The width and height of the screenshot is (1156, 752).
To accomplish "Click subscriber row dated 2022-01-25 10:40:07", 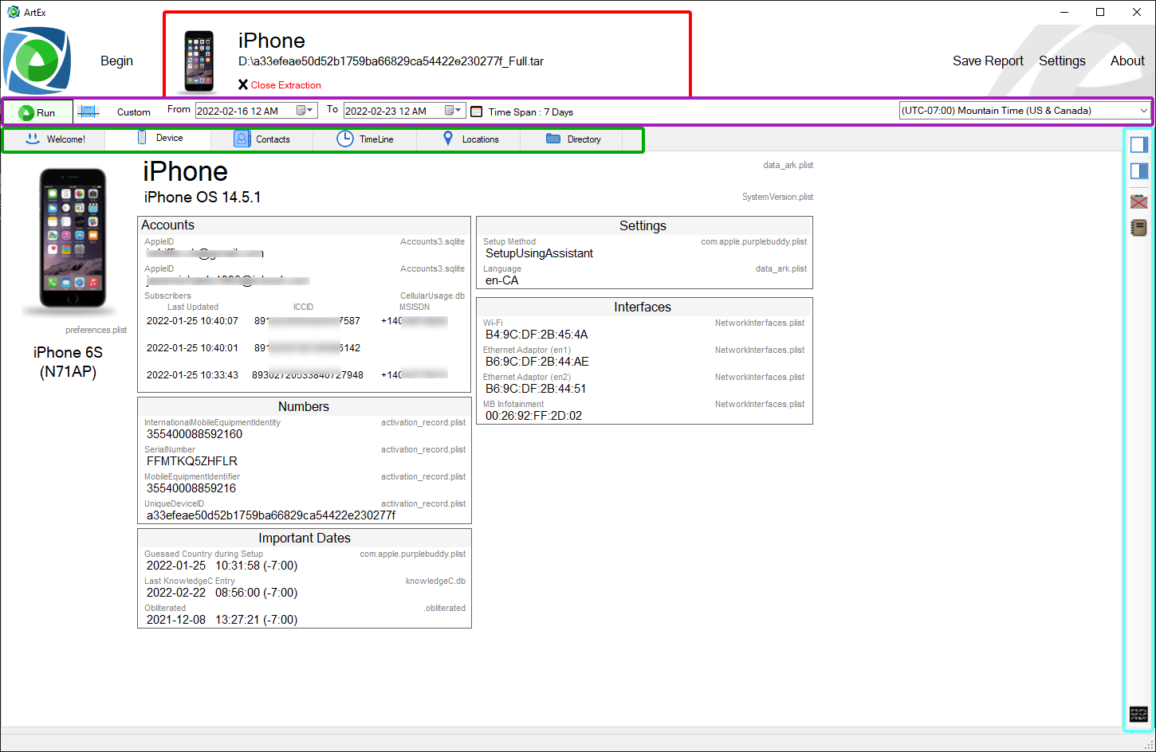I will click(x=297, y=321).
